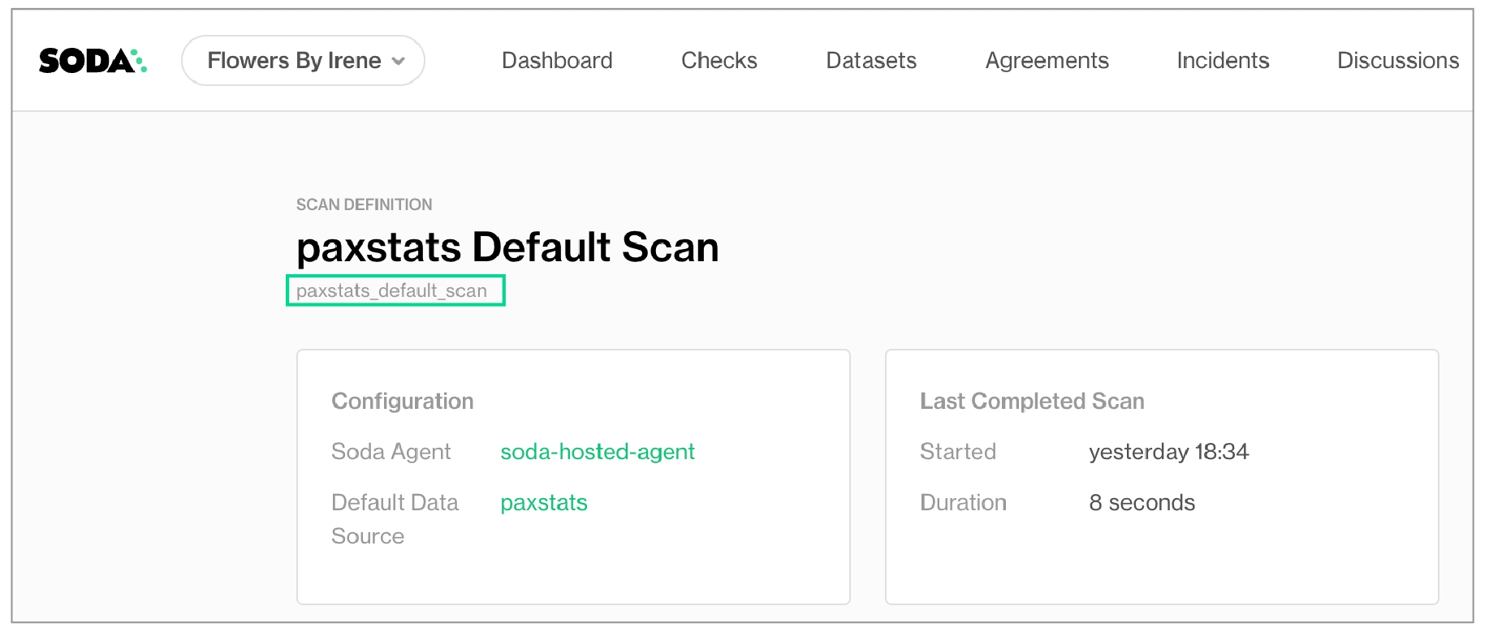Click the SCAN DEFINITION label
Image resolution: width=1489 pixels, height=636 pixels.
tap(364, 205)
